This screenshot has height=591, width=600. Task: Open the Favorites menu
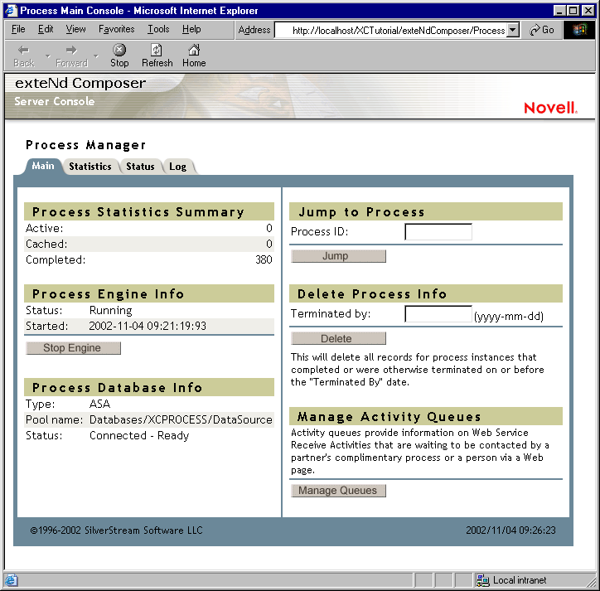point(116,29)
